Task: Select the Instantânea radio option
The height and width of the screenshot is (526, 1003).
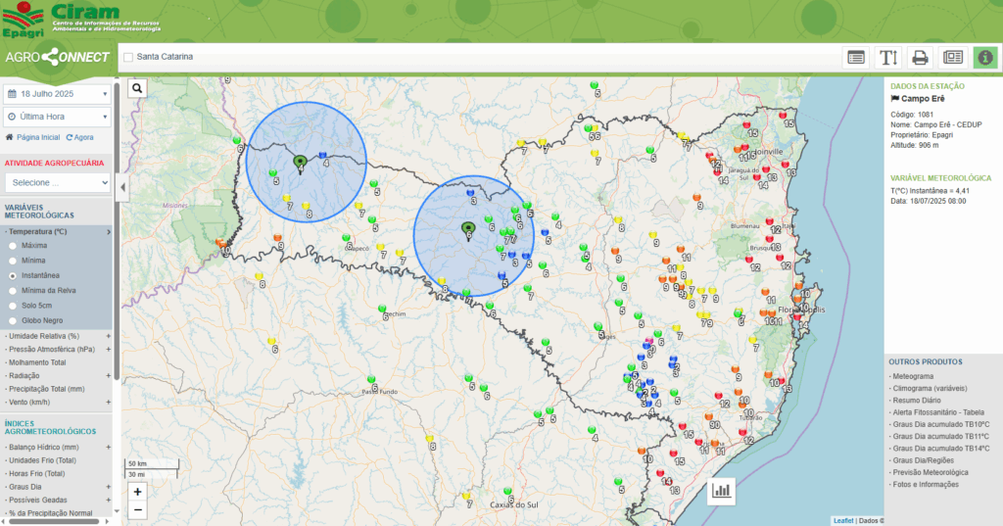Action: pos(13,276)
